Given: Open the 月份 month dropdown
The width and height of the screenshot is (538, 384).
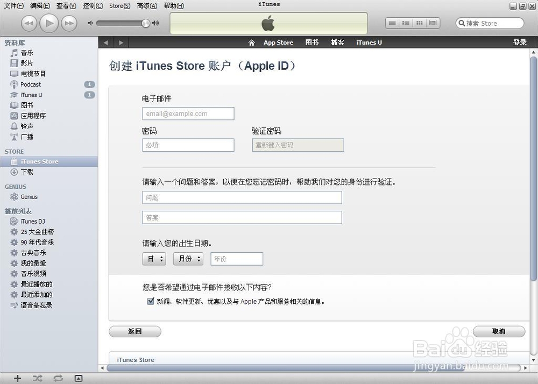Looking at the screenshot, I should (188, 259).
